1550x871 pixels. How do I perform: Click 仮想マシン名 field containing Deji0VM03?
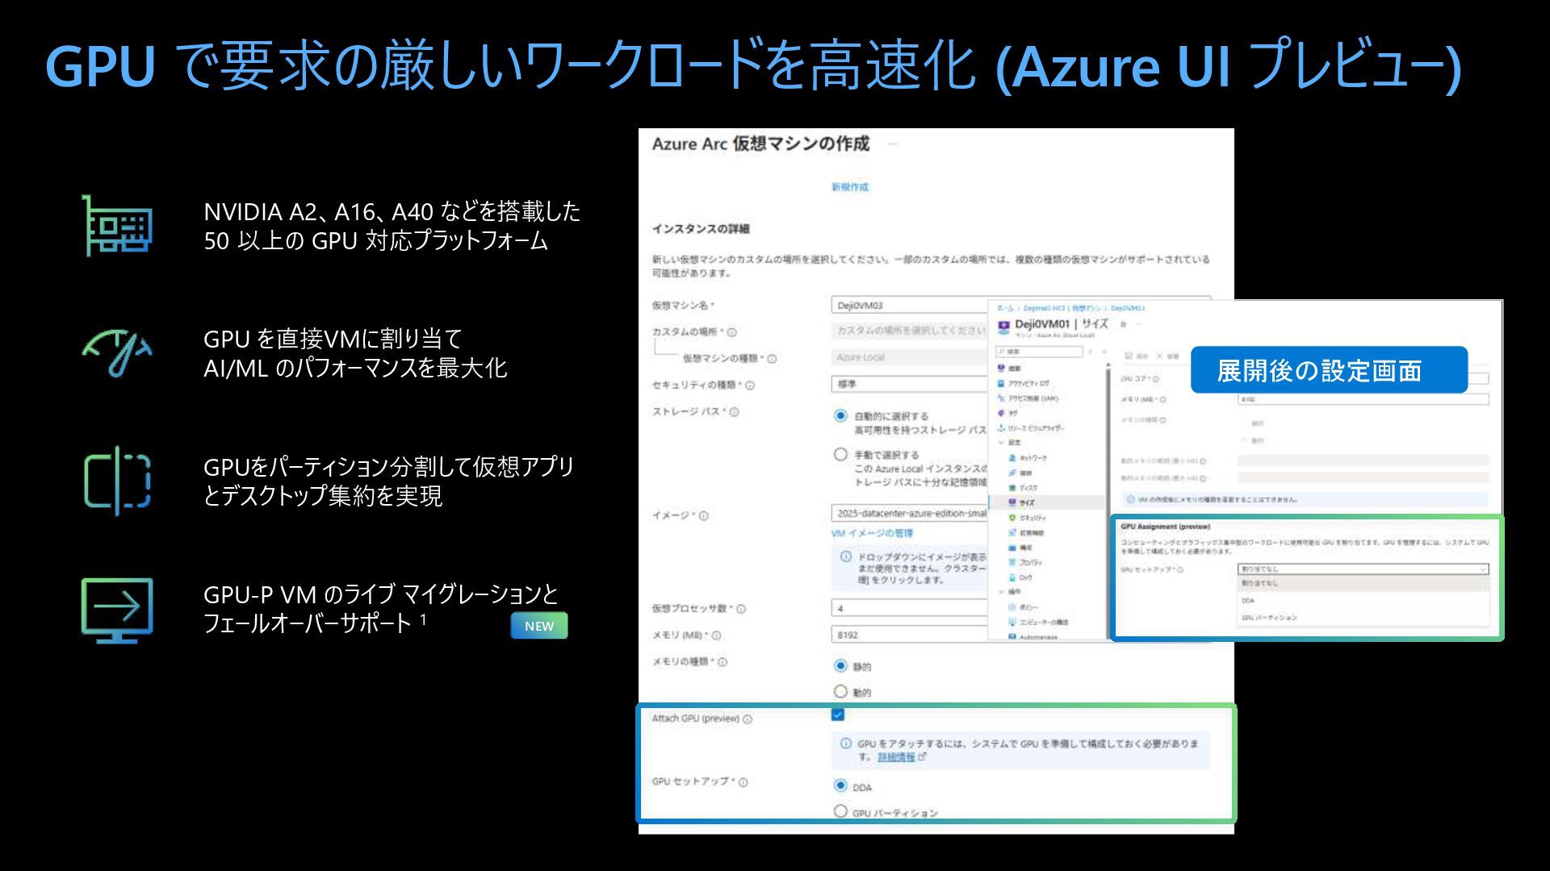point(909,306)
